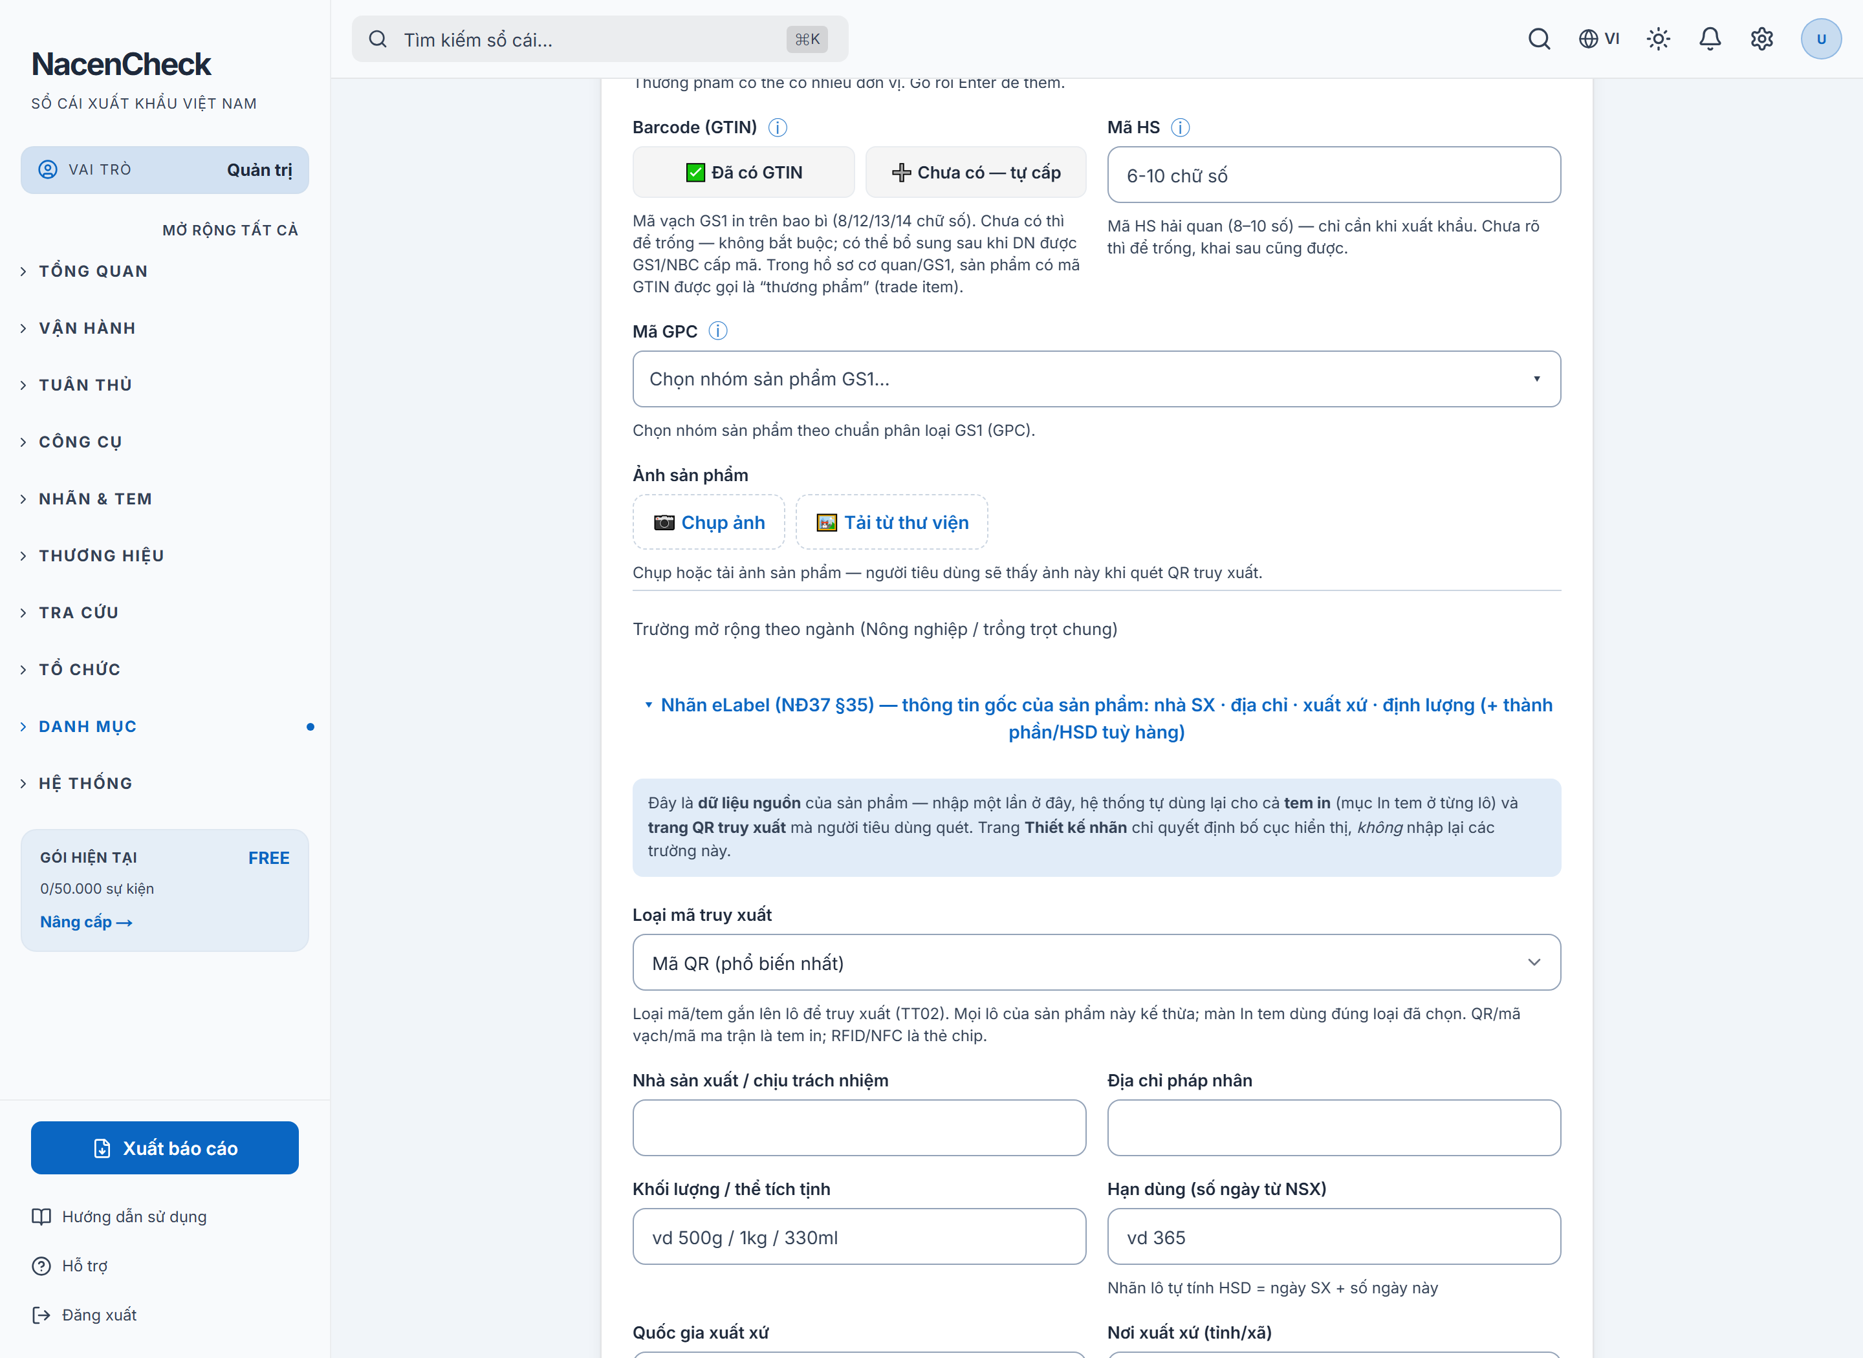The height and width of the screenshot is (1358, 1863).
Task: Focus the Địa chỉ pháp nhân field
Action: tap(1334, 1128)
